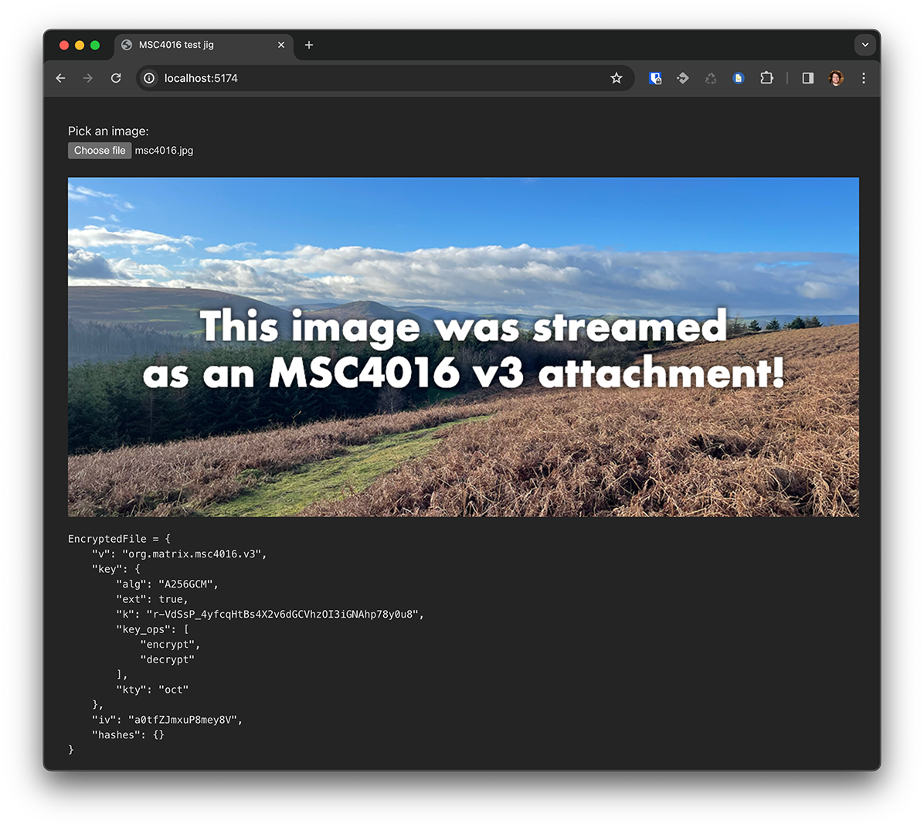924x828 pixels.
Task: Open a new tab with plus button
Action: [309, 45]
